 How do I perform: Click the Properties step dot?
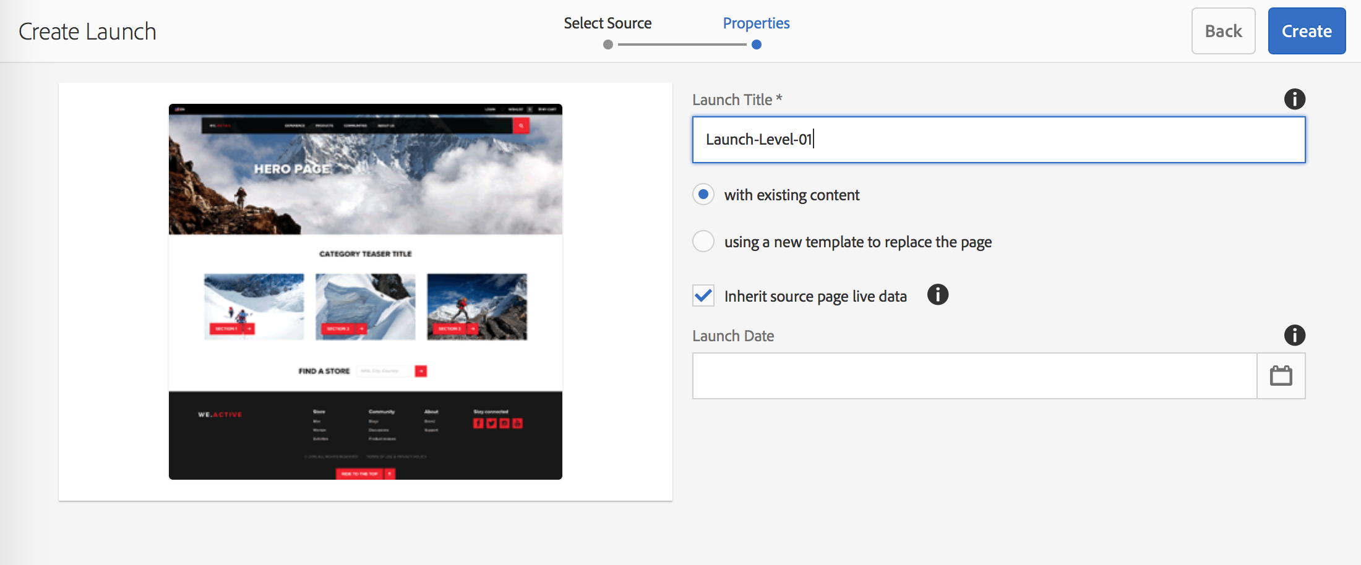point(757,45)
